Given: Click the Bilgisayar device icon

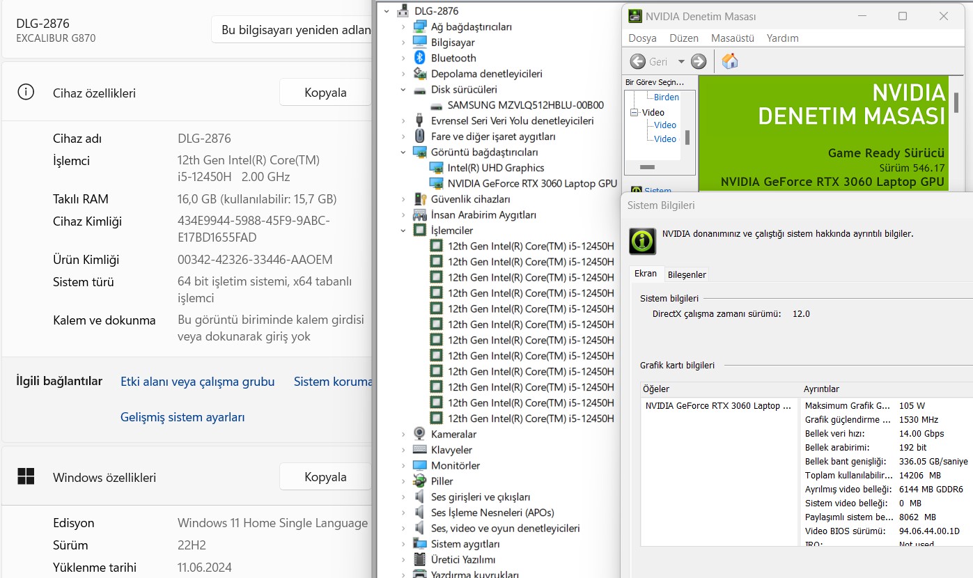Looking at the screenshot, I should (x=419, y=42).
